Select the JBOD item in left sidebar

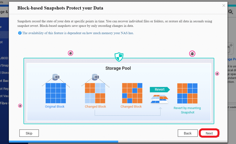click(4, 58)
